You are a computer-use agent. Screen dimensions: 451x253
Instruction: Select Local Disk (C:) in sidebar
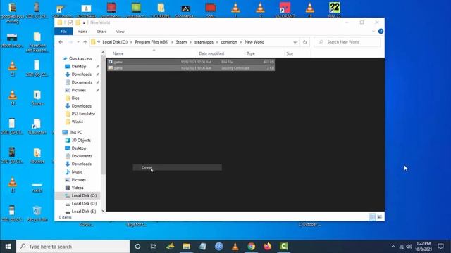tap(84, 195)
